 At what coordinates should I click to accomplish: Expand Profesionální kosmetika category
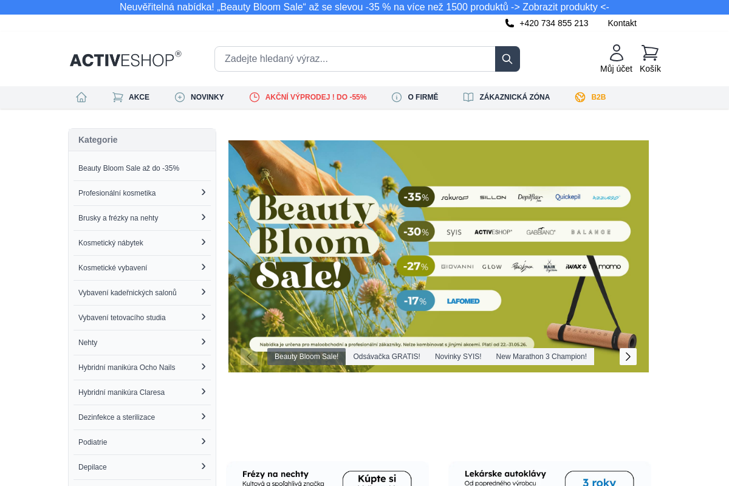click(x=204, y=193)
